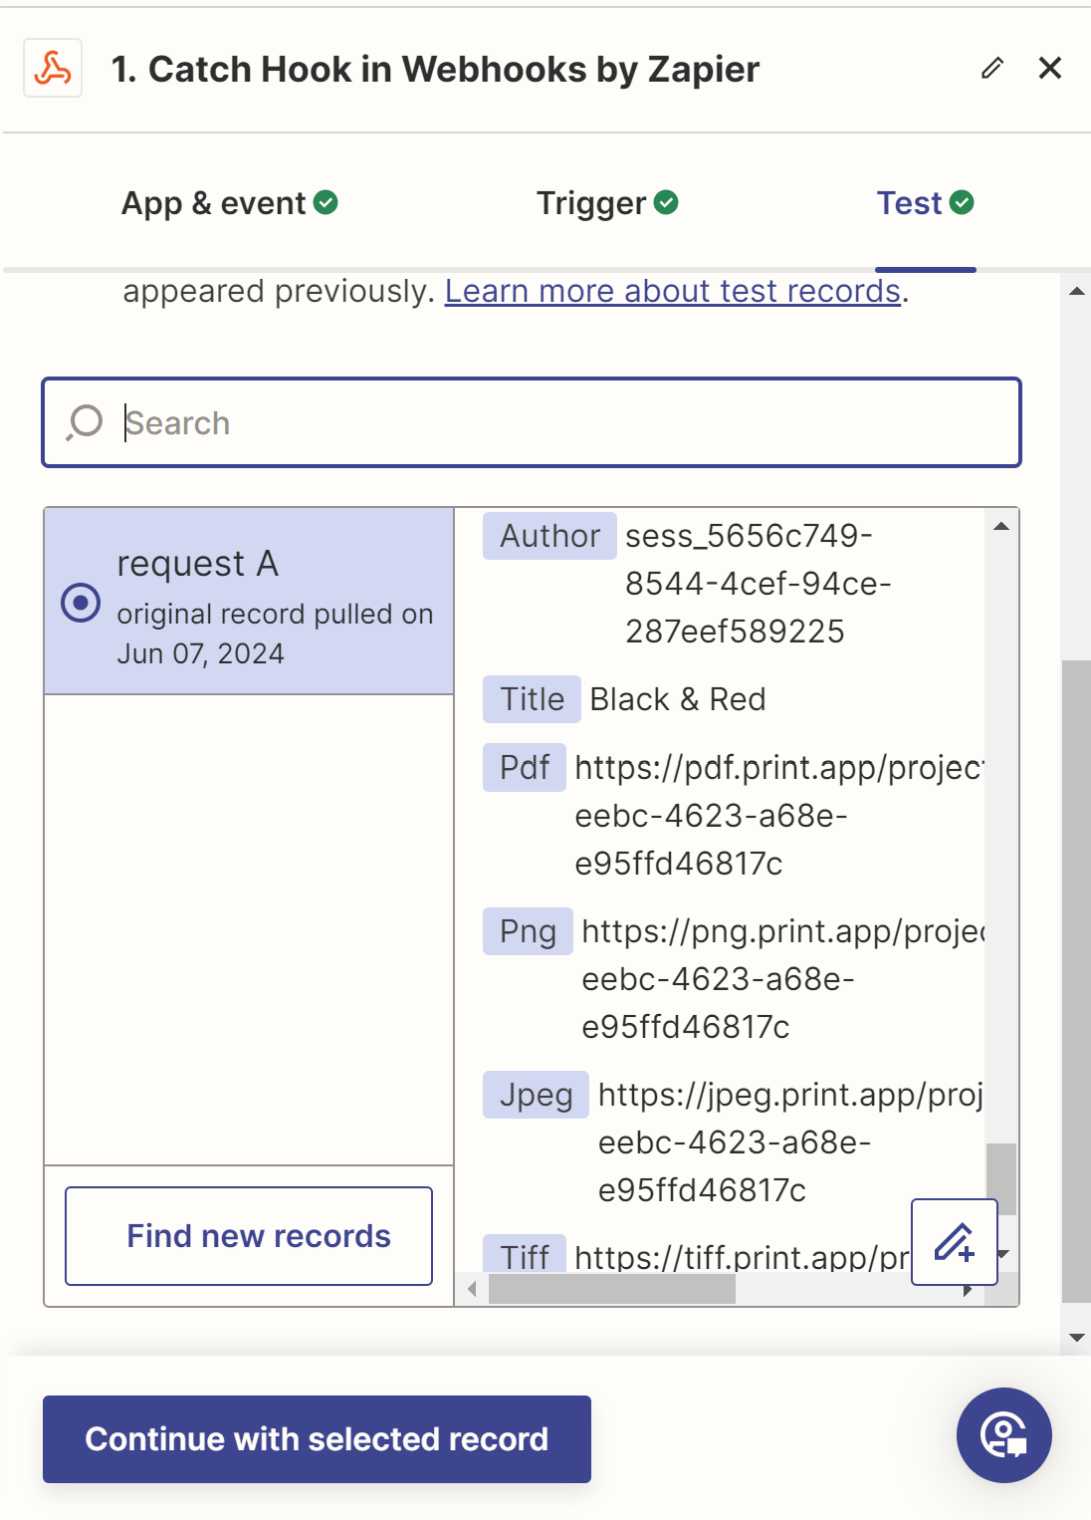Open the App & event tab

click(229, 203)
